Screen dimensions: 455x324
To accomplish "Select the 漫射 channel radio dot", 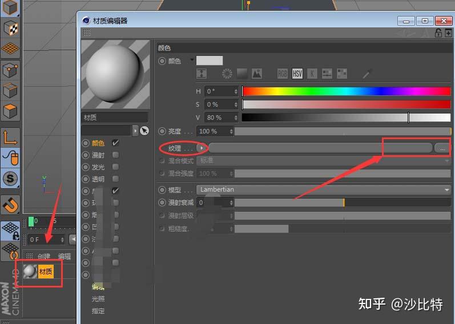I will point(86,155).
